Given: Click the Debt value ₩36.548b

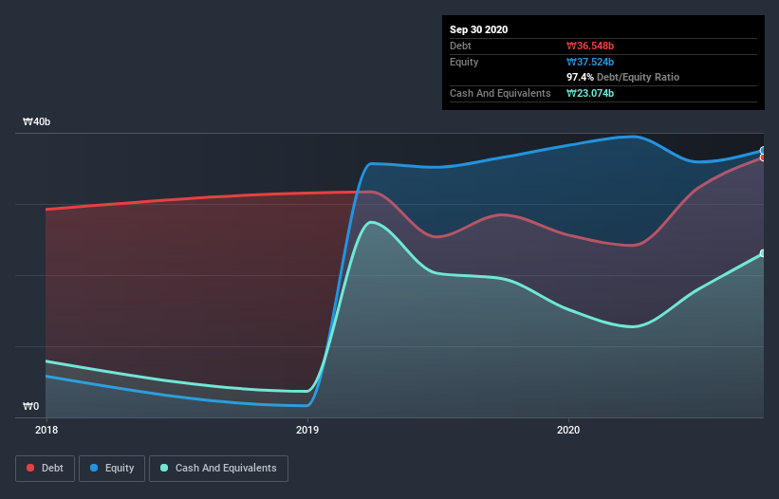Looking at the screenshot, I should [590, 46].
